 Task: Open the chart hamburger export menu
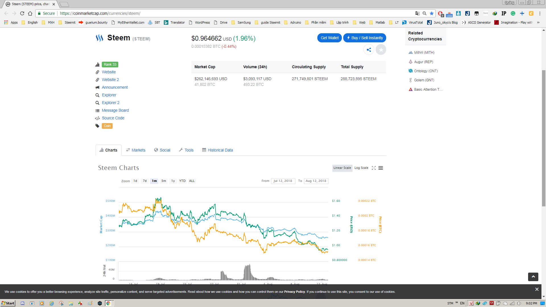click(x=381, y=168)
